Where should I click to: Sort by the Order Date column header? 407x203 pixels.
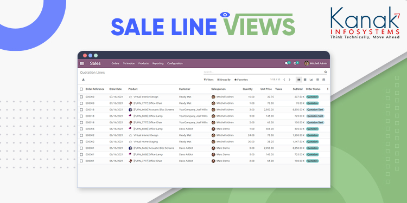(x=115, y=89)
